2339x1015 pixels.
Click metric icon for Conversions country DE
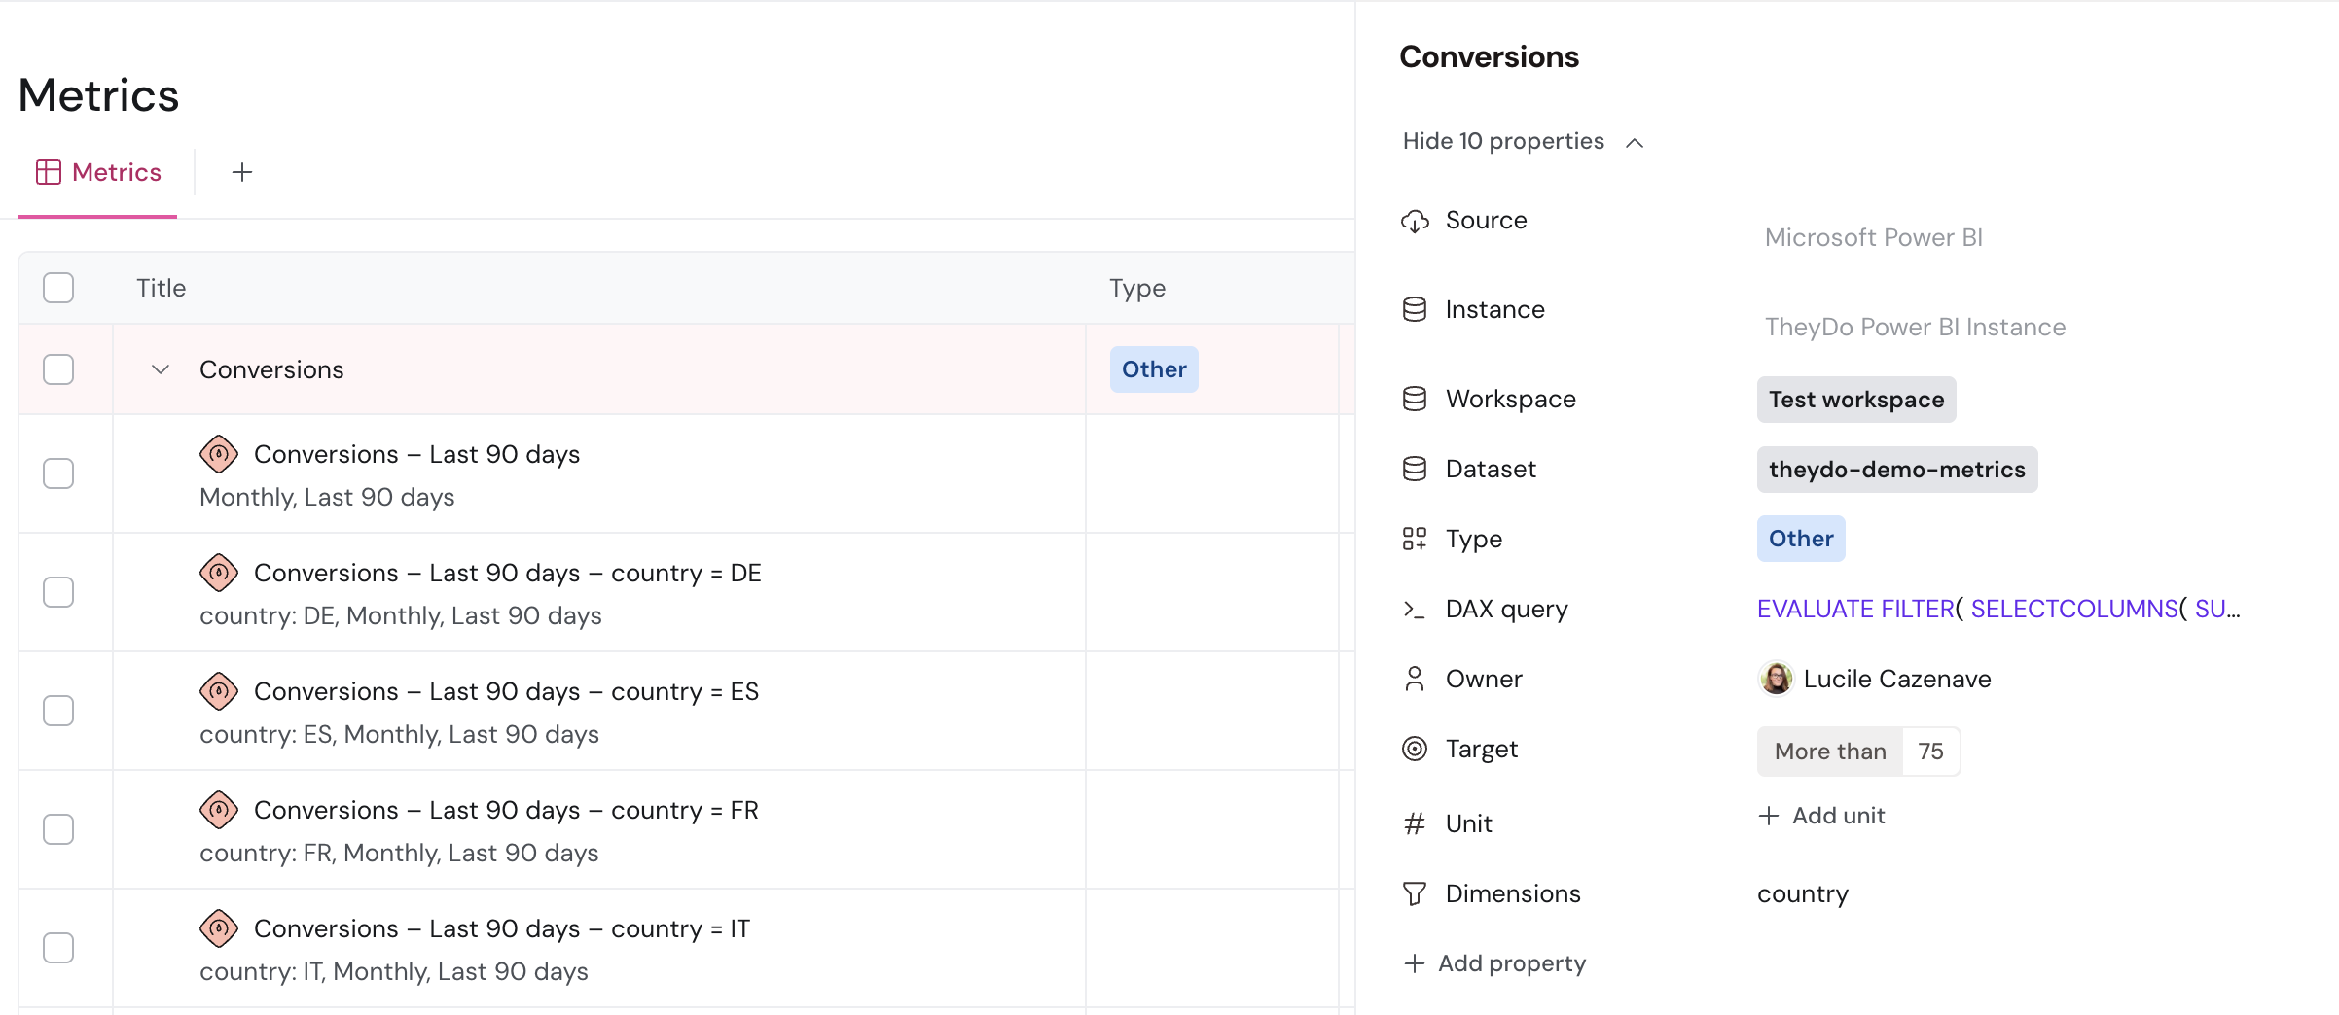tap(219, 573)
